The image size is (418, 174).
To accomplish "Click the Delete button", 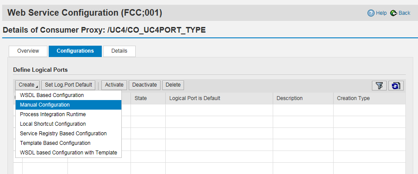I will click(173, 85).
